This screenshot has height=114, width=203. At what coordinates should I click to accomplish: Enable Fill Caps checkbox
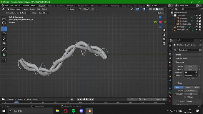tap(185, 97)
